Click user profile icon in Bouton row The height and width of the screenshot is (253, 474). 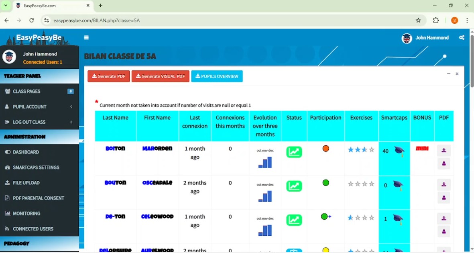coord(444,198)
